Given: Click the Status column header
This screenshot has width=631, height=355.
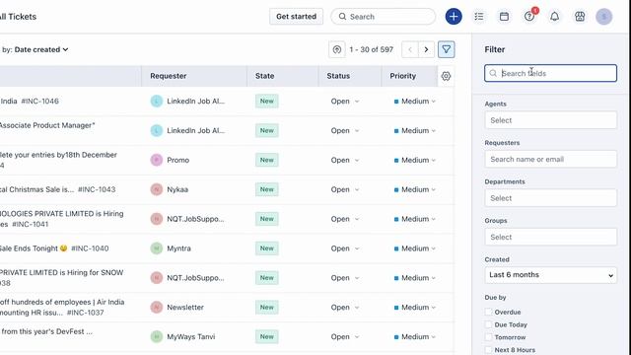Looking at the screenshot, I should coord(338,76).
